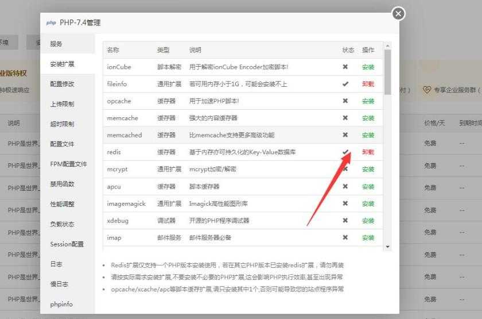
Task: Click the fileinfo installed checkmark status icon
Action: pyautogui.click(x=345, y=84)
